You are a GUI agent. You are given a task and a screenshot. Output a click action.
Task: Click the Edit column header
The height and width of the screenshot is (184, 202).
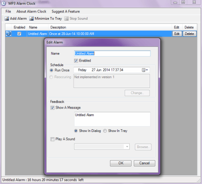click(x=176, y=27)
